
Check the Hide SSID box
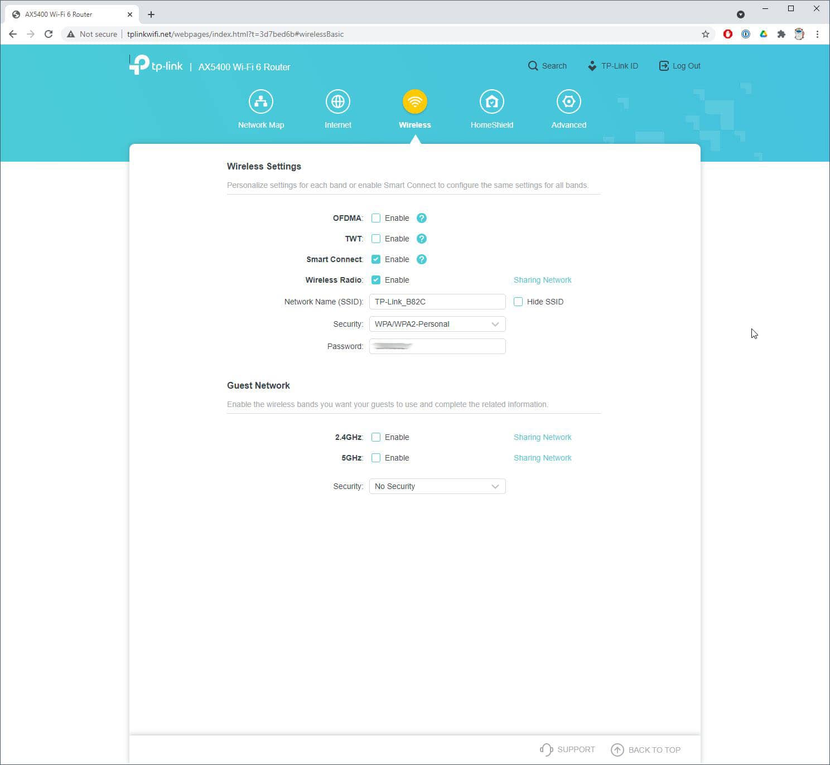[x=518, y=302]
